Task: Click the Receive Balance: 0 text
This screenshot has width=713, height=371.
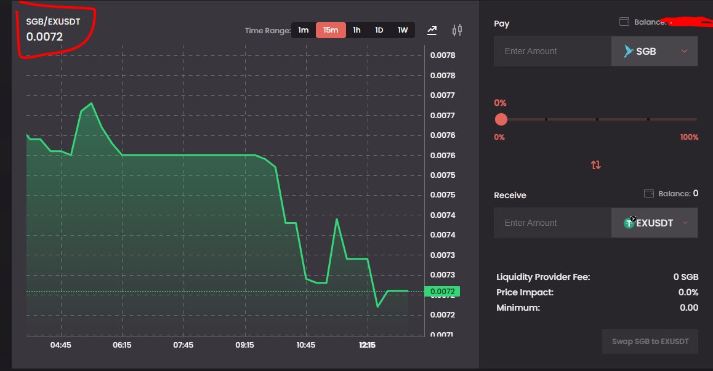Action: [x=678, y=194]
